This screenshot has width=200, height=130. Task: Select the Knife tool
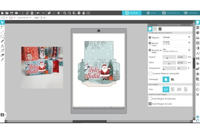[2, 60]
